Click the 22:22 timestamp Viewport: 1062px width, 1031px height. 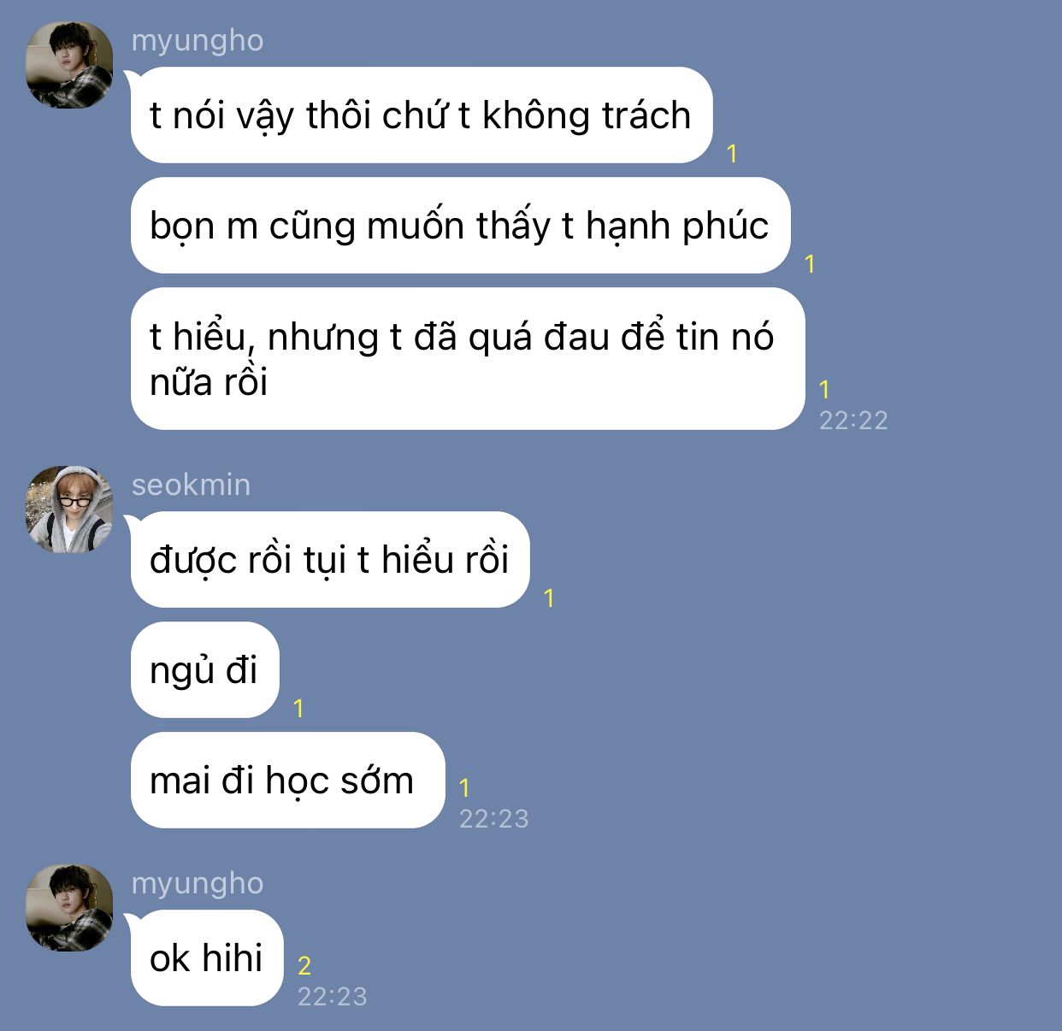click(x=853, y=420)
